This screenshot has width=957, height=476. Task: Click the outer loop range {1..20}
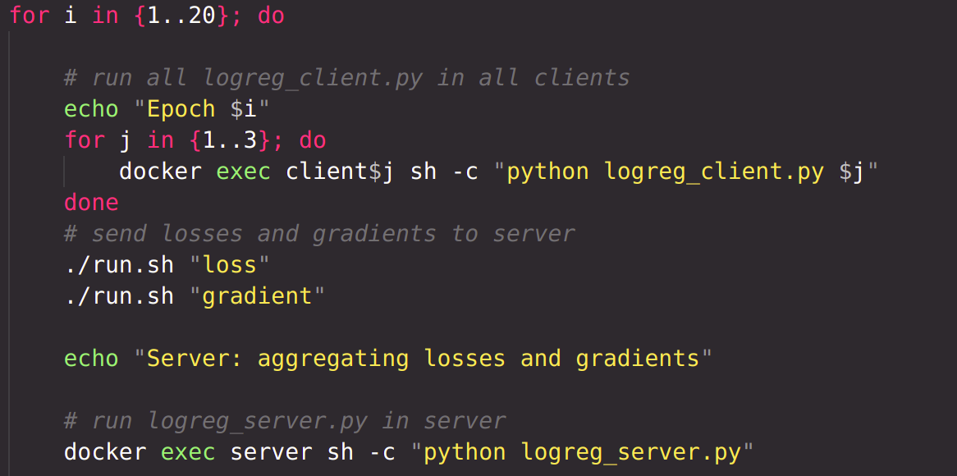(181, 16)
